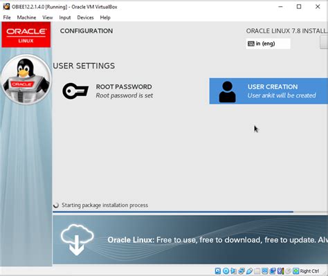328x276 pixels.
Task: Minimize the VirtualBox window
Action: click(280, 7)
